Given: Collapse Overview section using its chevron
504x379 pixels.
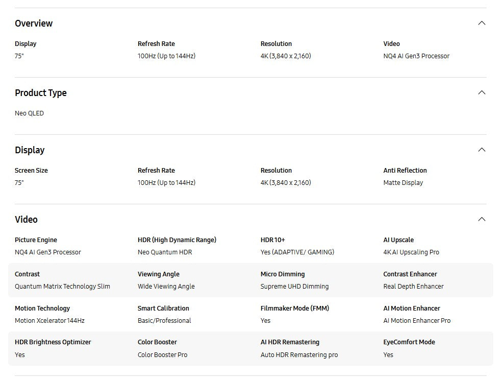Looking at the screenshot, I should click(x=481, y=23).
